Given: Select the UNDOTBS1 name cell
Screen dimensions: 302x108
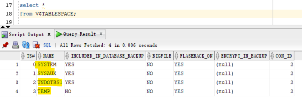Looking at the screenshot, I should click(x=51, y=83).
